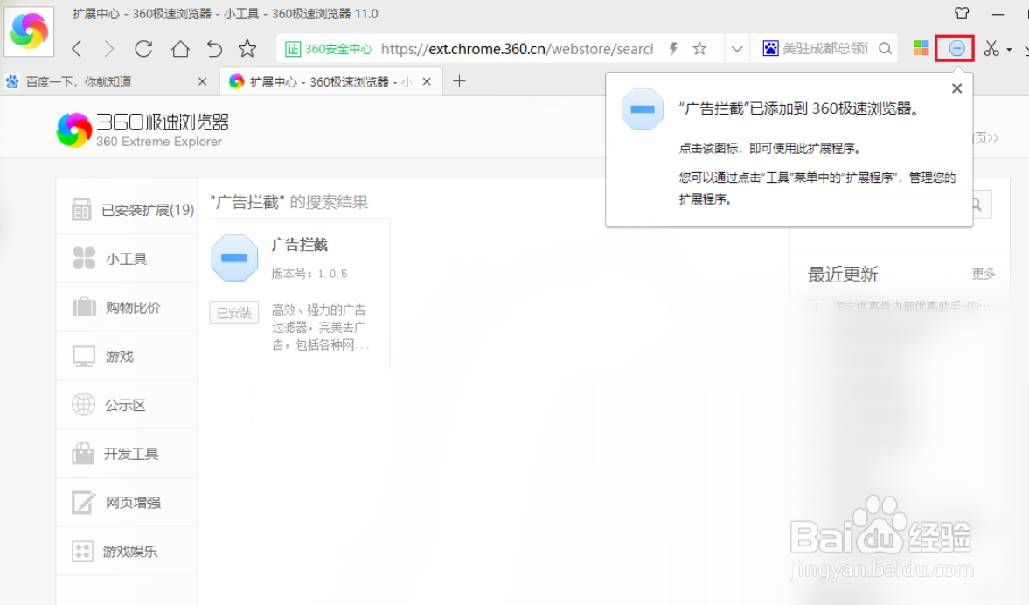
Task: Click the search results heading text
Action: [289, 202]
